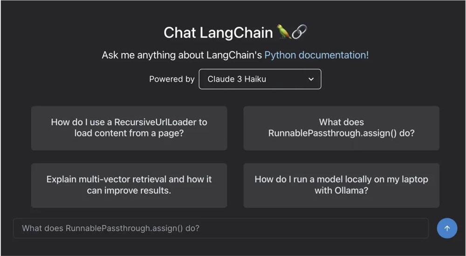This screenshot has width=466, height=256.
Task: Choose the RunnablePassthrough.assign() suggestion card
Action: (341, 128)
